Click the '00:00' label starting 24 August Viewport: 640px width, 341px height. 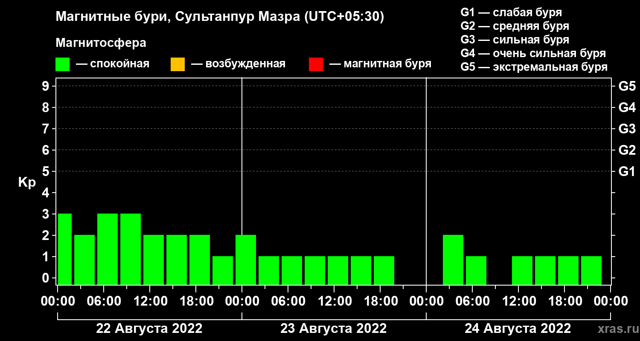pos(426,301)
